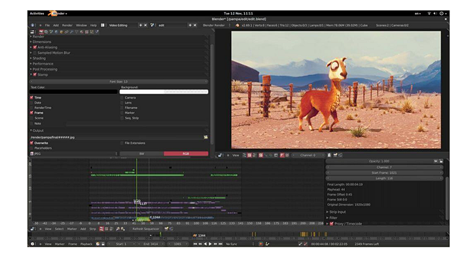
Task: Open the File menu
Action: tap(47, 25)
